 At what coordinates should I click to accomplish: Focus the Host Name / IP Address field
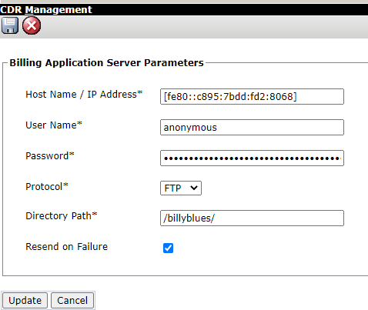pos(252,97)
